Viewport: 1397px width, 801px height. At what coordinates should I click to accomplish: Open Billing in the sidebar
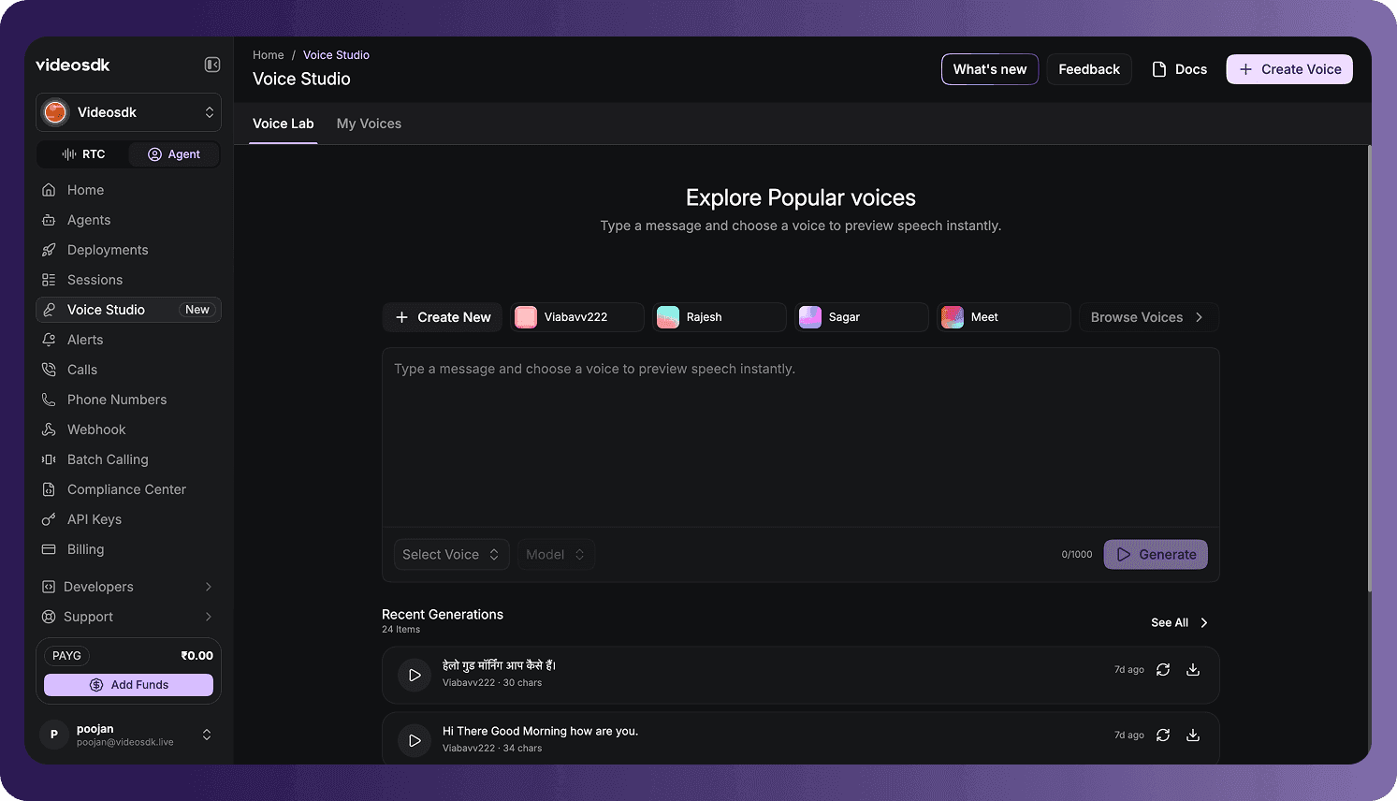coord(128,549)
